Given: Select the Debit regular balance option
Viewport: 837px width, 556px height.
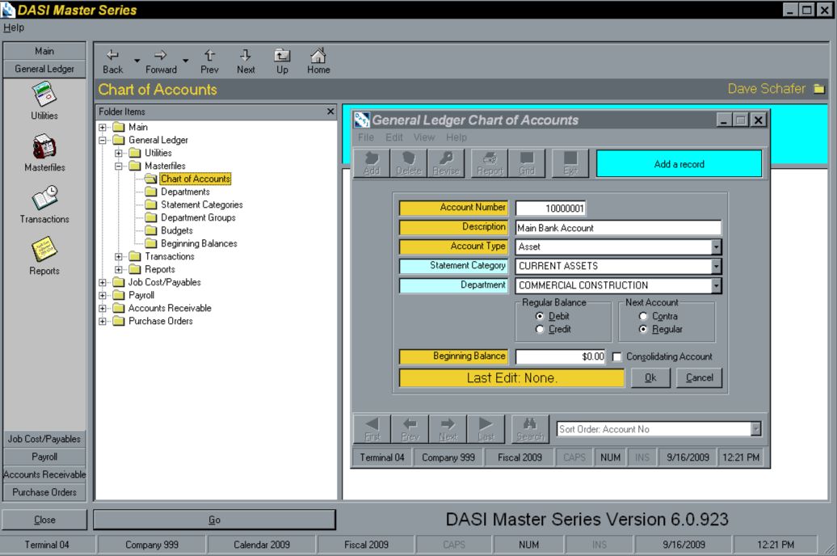Looking at the screenshot, I should pyautogui.click(x=540, y=316).
